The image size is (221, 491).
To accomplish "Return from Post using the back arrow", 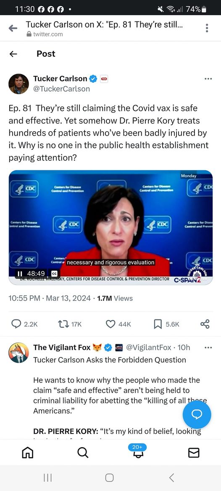I will point(13,54).
